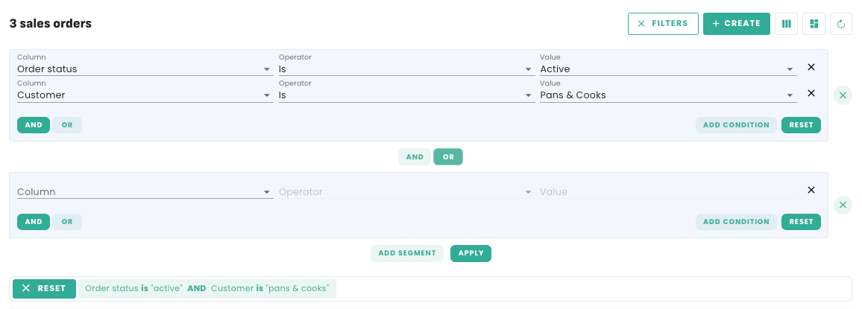Create a new sales order
This screenshot has width=862, height=309.
tap(736, 24)
